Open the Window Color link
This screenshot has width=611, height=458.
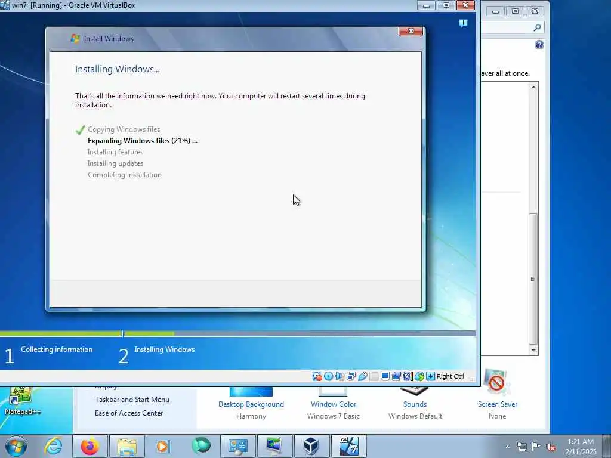[x=333, y=404]
